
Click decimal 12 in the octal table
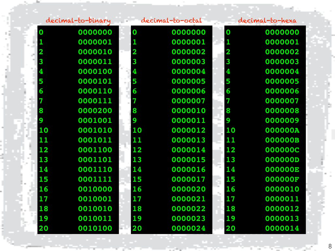click(x=137, y=150)
